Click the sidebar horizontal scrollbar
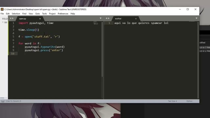This screenshot has height=118, width=210. point(2,98)
